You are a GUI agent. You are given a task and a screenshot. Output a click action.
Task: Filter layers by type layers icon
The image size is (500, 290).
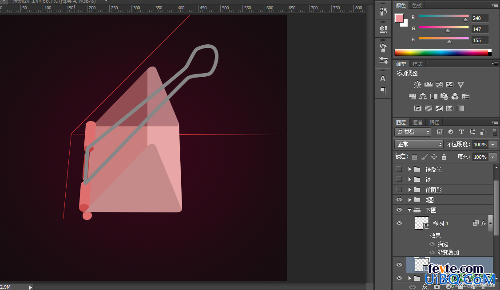point(461,132)
